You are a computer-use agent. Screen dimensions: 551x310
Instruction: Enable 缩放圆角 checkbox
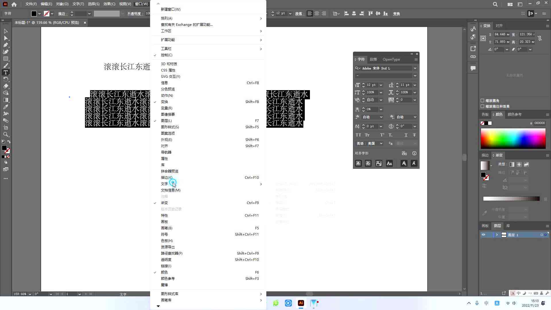(x=482, y=101)
